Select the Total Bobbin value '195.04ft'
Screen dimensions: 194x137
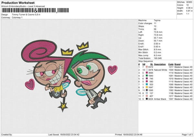[x=158, y=58]
